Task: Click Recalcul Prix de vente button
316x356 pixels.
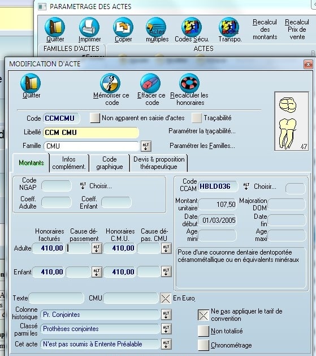Action: click(x=297, y=29)
